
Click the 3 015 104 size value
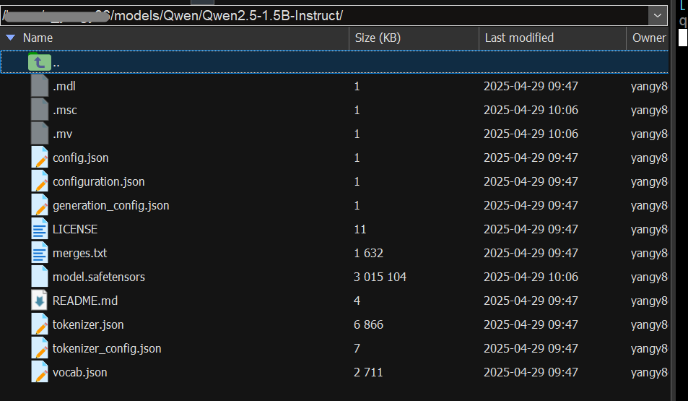point(380,277)
